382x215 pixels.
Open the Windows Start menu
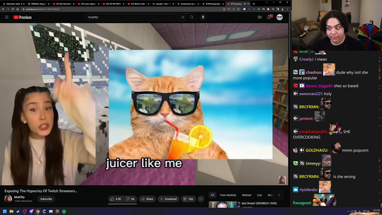5,211
